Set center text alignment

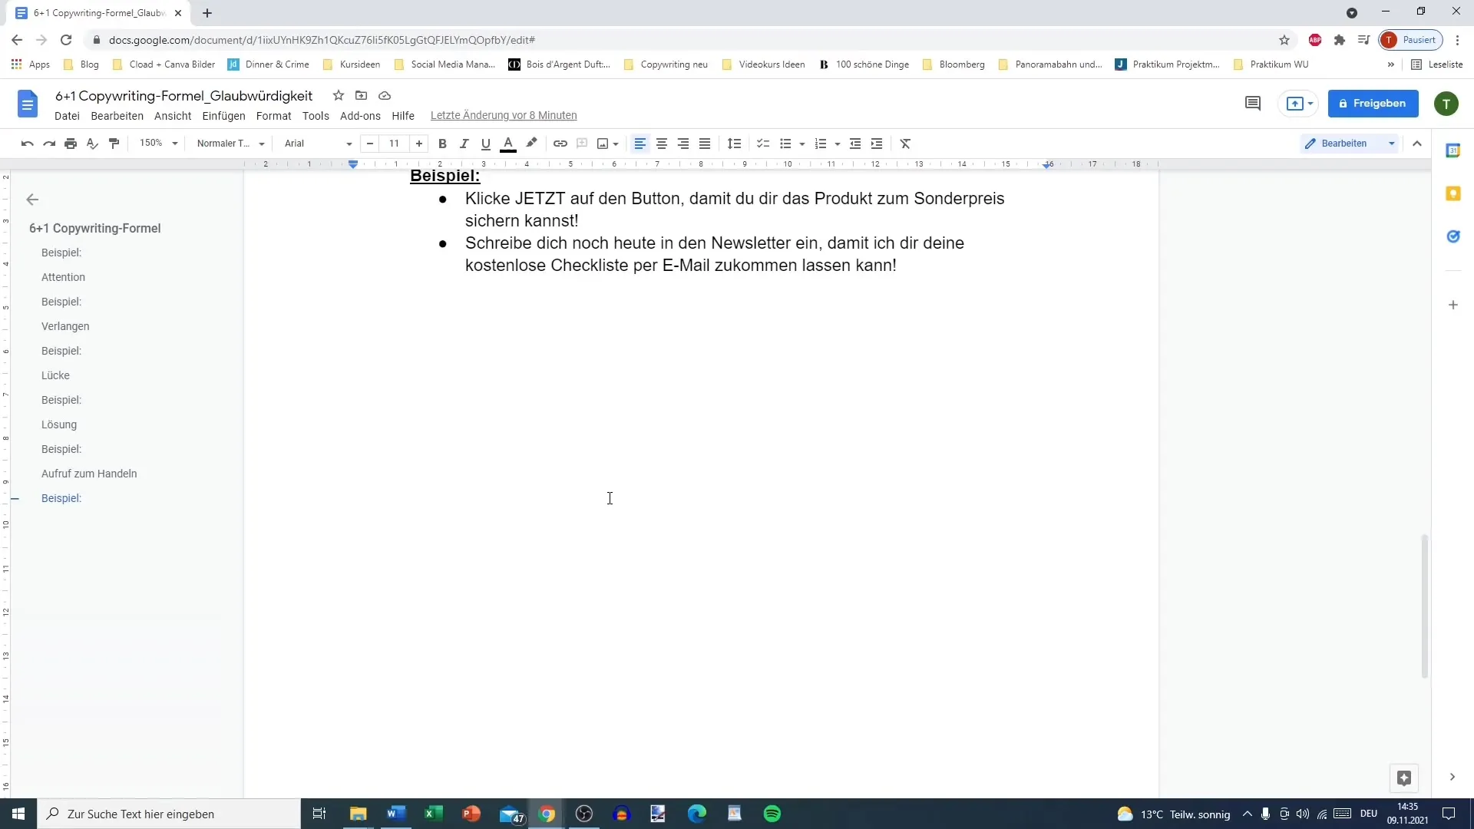coord(662,144)
